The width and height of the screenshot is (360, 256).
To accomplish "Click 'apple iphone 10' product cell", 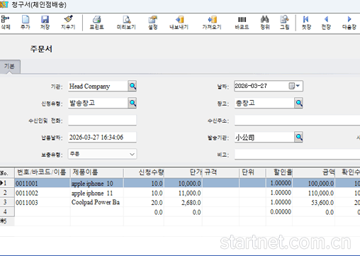I will click(x=97, y=183).
